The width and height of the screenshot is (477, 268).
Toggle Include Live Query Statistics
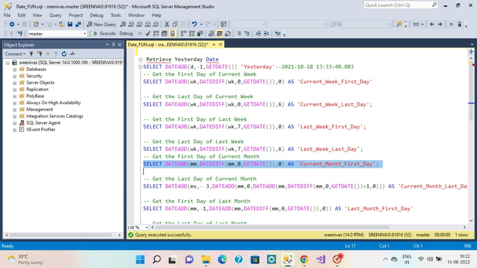click(x=192, y=33)
